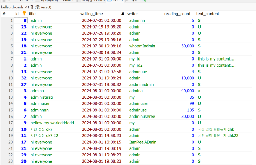Click writing_time cell 2024-08-01 14:58:23
This screenshot has width=256, height=165.
pyautogui.click(x=103, y=136)
